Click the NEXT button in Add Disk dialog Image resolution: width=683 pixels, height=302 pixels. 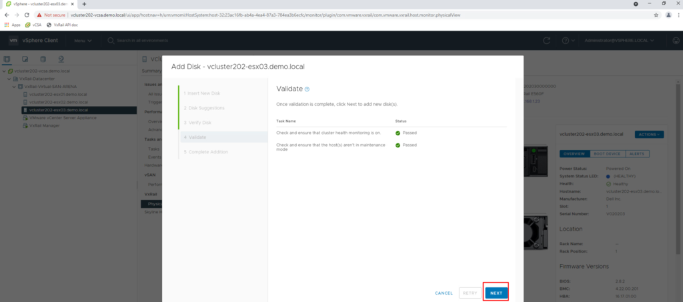pos(496,293)
